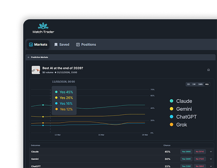This screenshot has height=168, width=217.
Task: Click the Claude legend color dot
Action: point(171,101)
